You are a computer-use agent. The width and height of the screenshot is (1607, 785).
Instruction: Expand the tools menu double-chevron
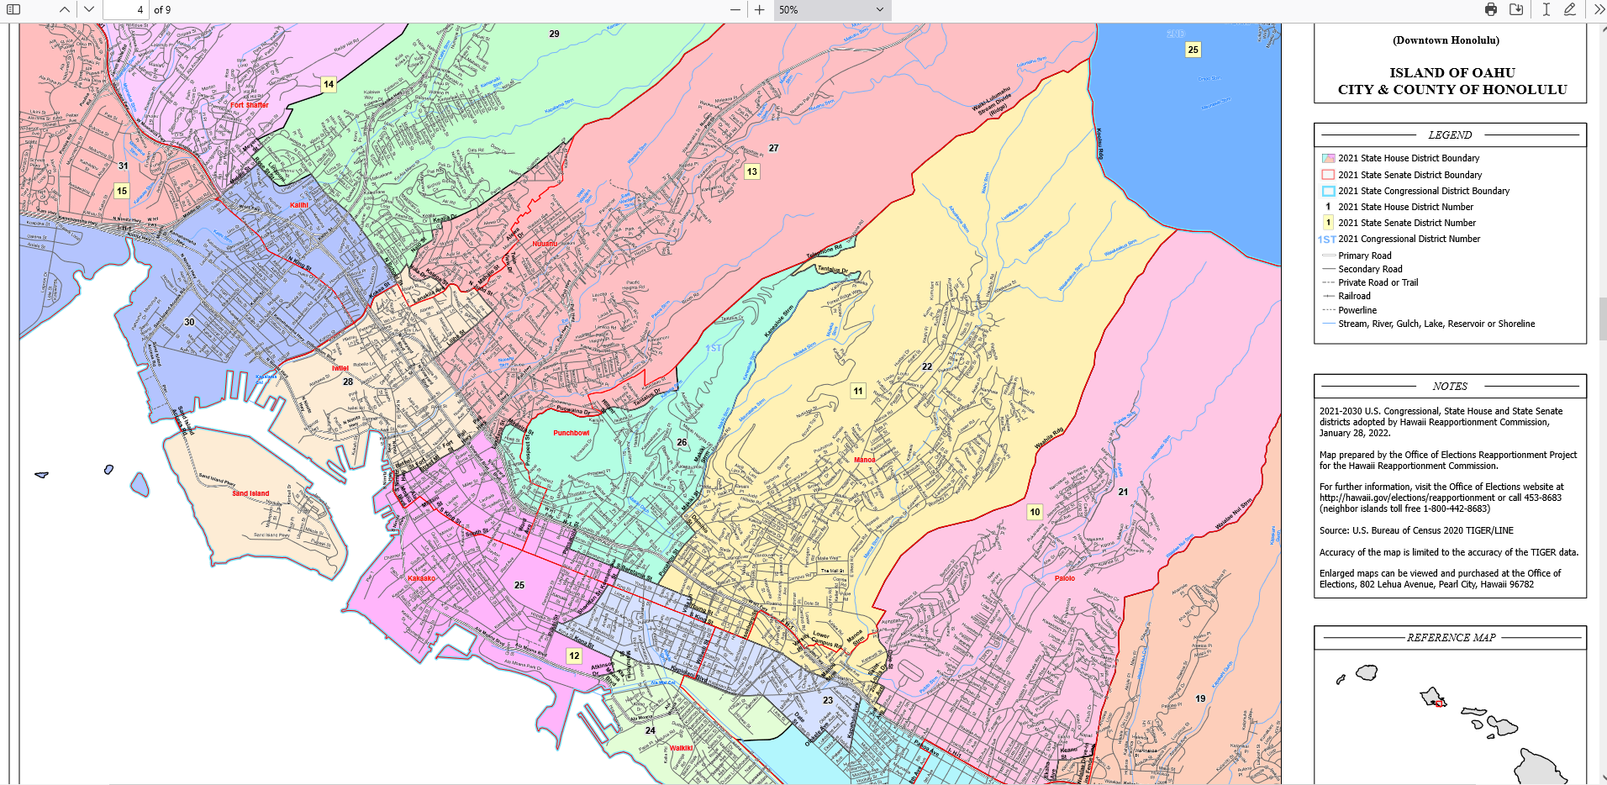pyautogui.click(x=1598, y=10)
